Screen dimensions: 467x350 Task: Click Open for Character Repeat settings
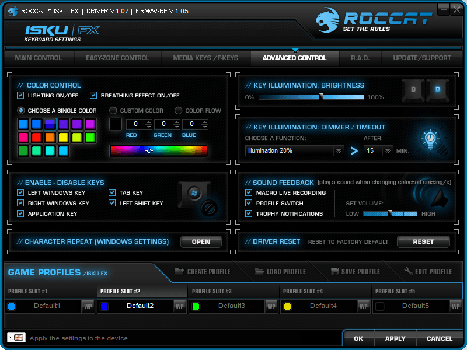click(x=201, y=242)
